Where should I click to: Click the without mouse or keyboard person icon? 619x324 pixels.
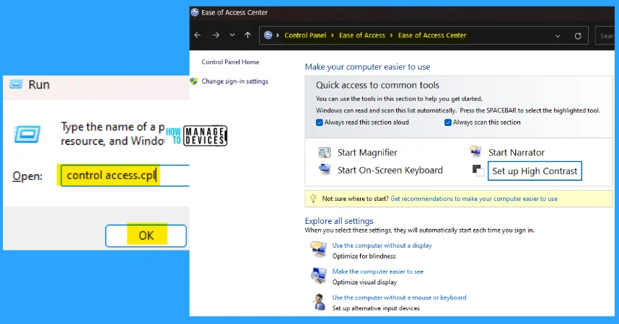click(319, 302)
